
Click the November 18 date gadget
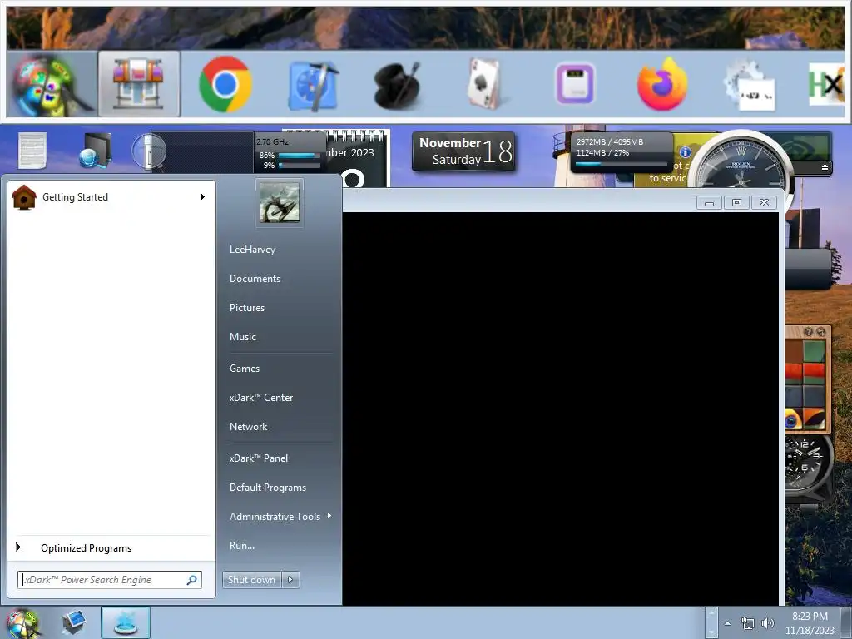pos(463,151)
